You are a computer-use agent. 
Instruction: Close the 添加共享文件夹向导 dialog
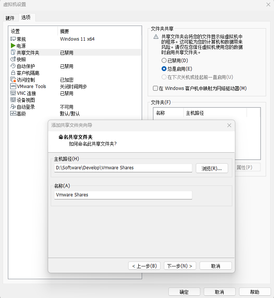tap(229, 125)
